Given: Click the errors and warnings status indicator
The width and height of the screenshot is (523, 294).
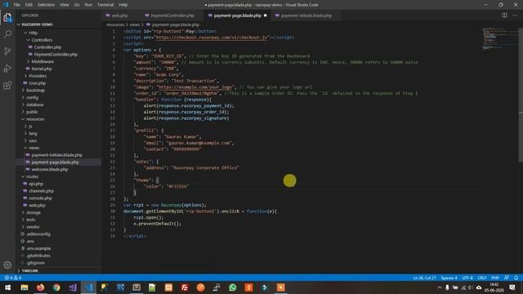Looking at the screenshot, I should 13,278.
